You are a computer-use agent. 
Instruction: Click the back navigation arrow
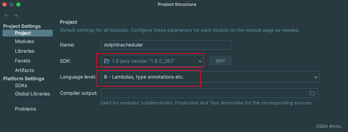point(7,16)
